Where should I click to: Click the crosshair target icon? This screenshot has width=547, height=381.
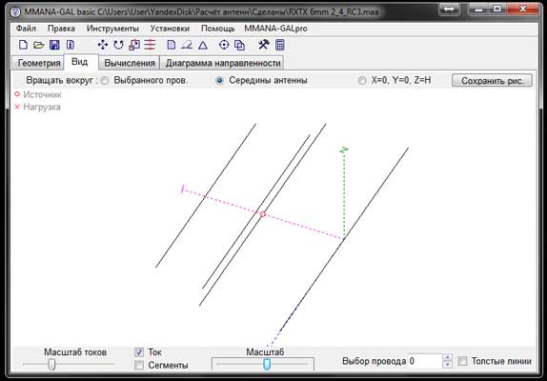(224, 45)
